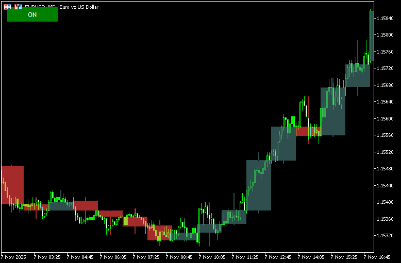Click the quick trading panel icon at top-left
This screenshot has height=263, width=401.
click(x=7, y=7)
